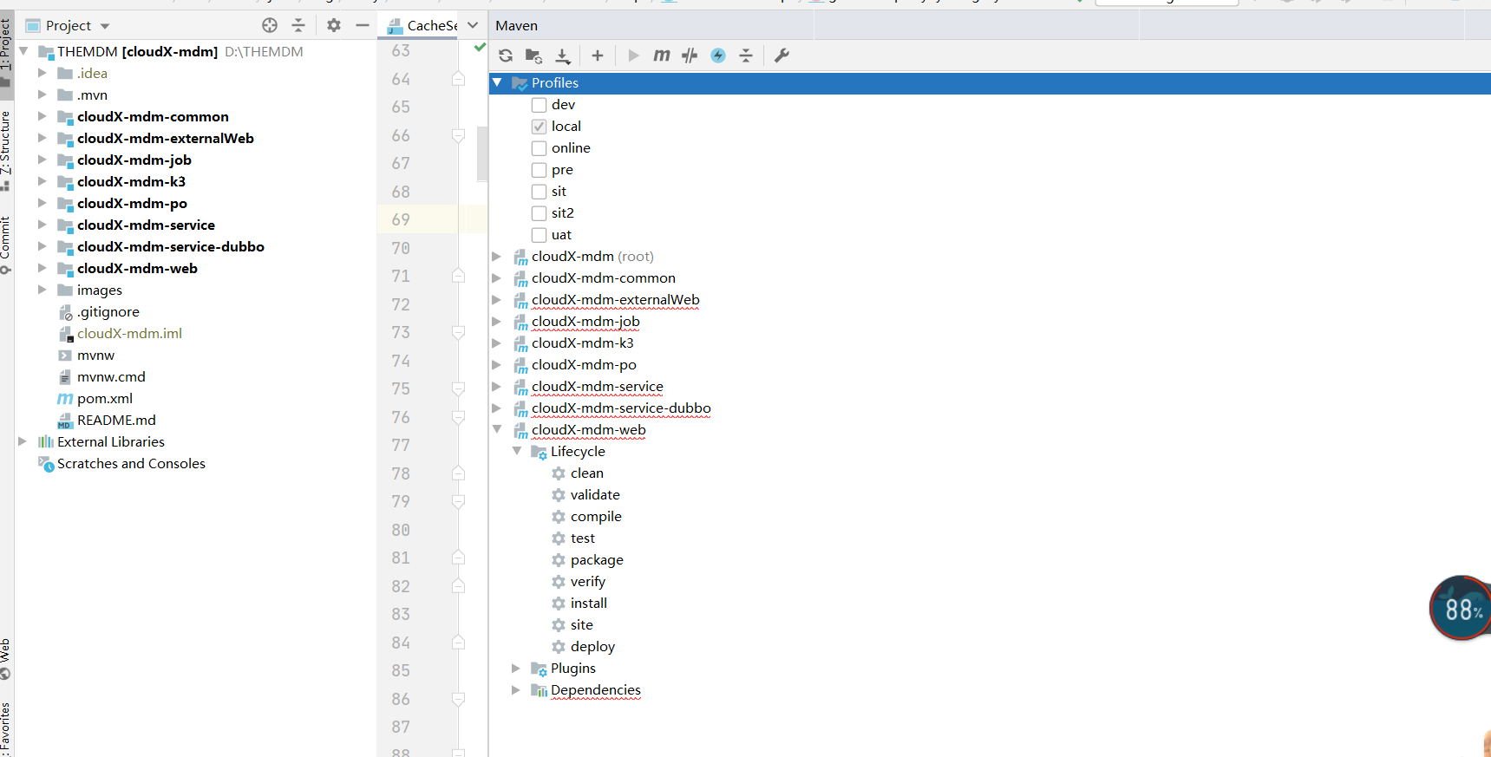This screenshot has height=757, width=1491.
Task: Switch to the CacheSe editor tab
Action: click(422, 26)
